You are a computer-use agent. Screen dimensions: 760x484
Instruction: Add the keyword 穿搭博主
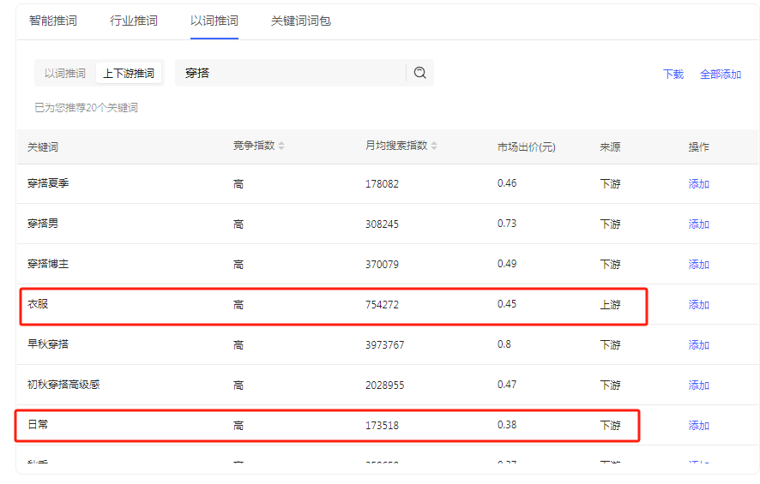[x=698, y=265]
